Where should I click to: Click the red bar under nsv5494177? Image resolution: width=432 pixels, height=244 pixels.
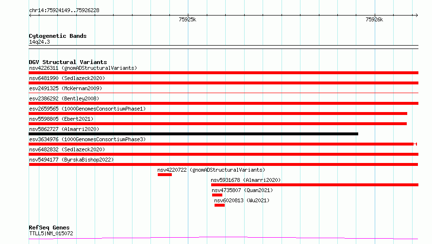coord(223,164)
